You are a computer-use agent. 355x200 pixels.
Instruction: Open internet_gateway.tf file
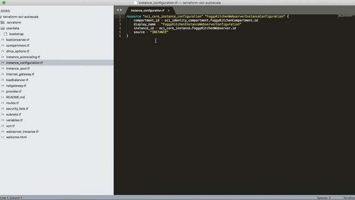click(x=20, y=74)
